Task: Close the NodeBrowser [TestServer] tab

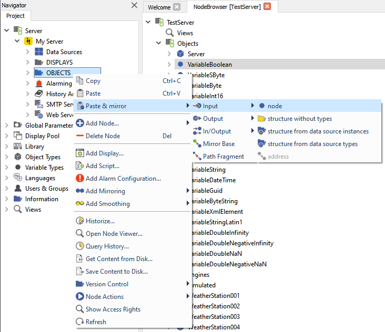Action: [267, 6]
